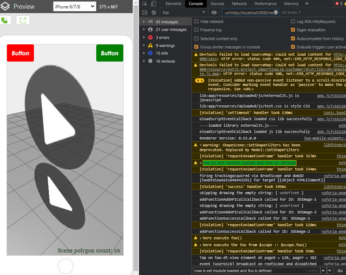Click the clear console icon
The width and height of the screenshot is (346, 275).
click(x=154, y=12)
